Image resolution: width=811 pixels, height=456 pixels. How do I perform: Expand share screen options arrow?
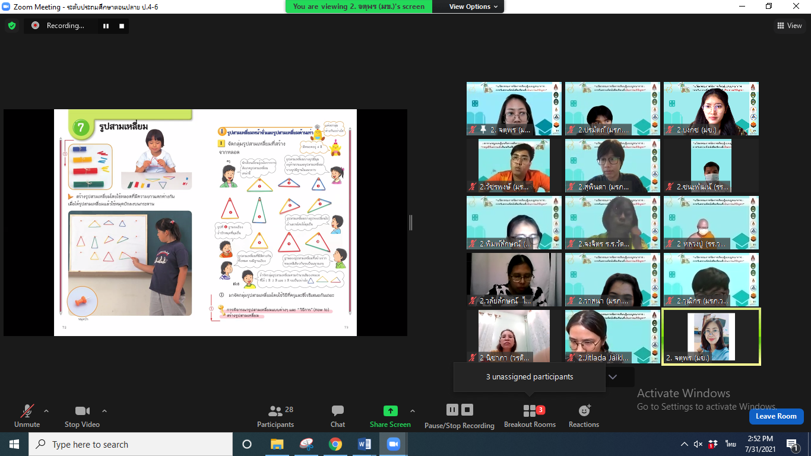tap(413, 411)
